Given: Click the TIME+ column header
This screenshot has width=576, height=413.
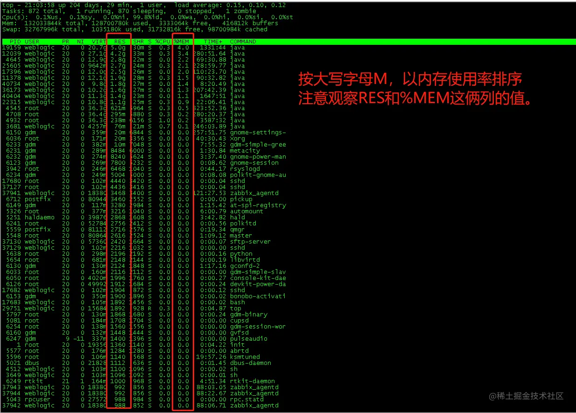Looking at the screenshot, I should point(213,41).
